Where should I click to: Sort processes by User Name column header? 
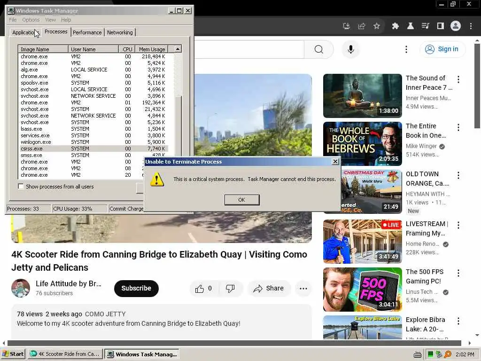[x=93, y=49]
